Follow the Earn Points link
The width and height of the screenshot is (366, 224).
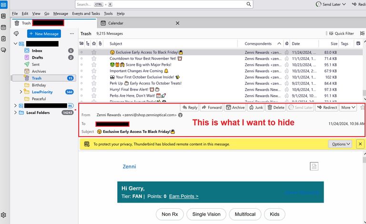[x=183, y=196]
